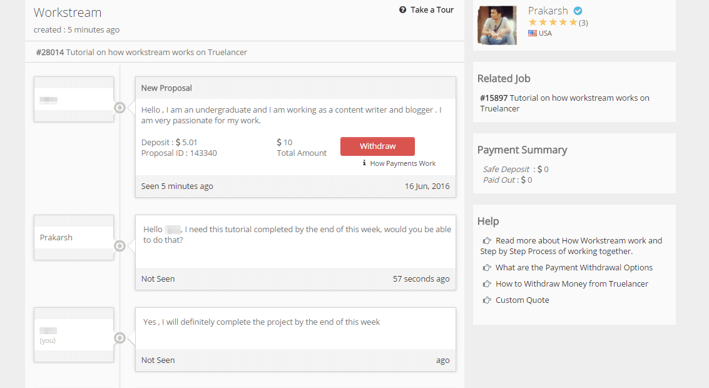Open How to Withdraw Money from Truelancer

tap(571, 284)
